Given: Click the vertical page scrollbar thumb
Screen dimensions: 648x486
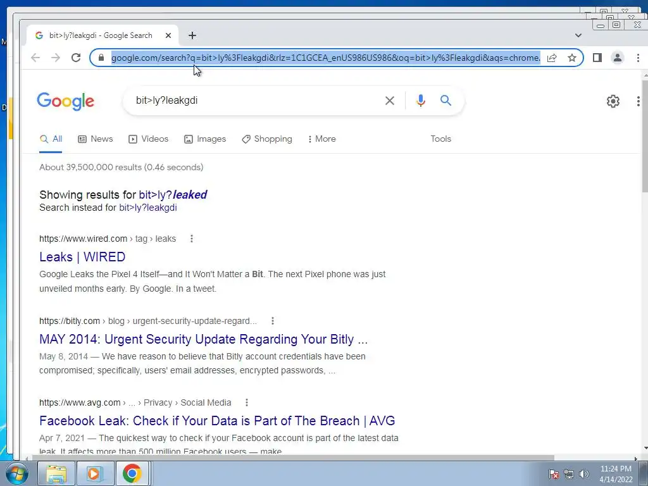Looking at the screenshot, I should pos(645,135).
